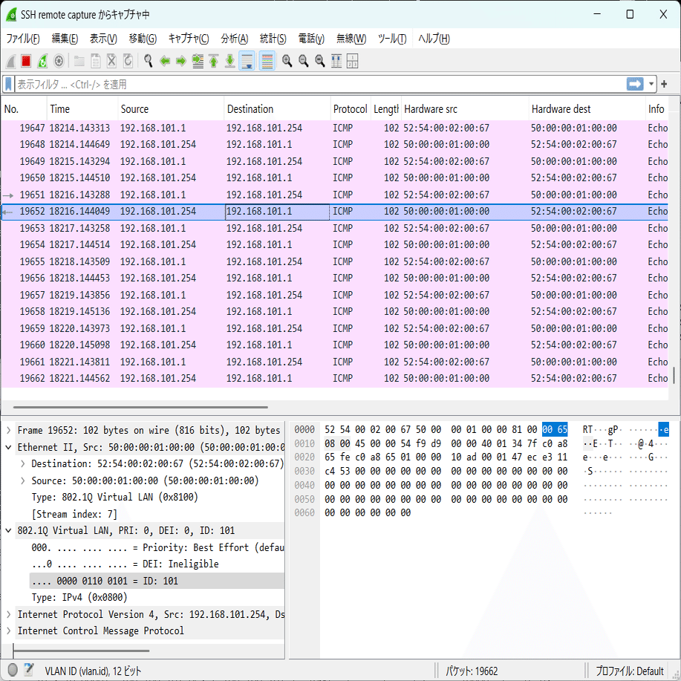Open the find packet search tool
This screenshot has height=681, width=681.
click(148, 61)
